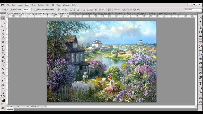
Task: Select the Horizontal Type tool
Action: 3,77
